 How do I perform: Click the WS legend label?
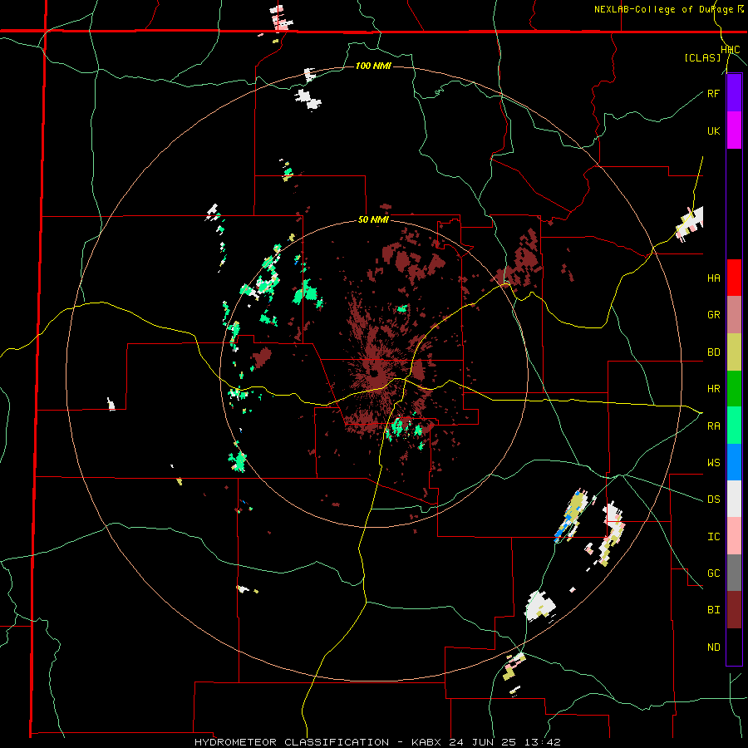(713, 462)
